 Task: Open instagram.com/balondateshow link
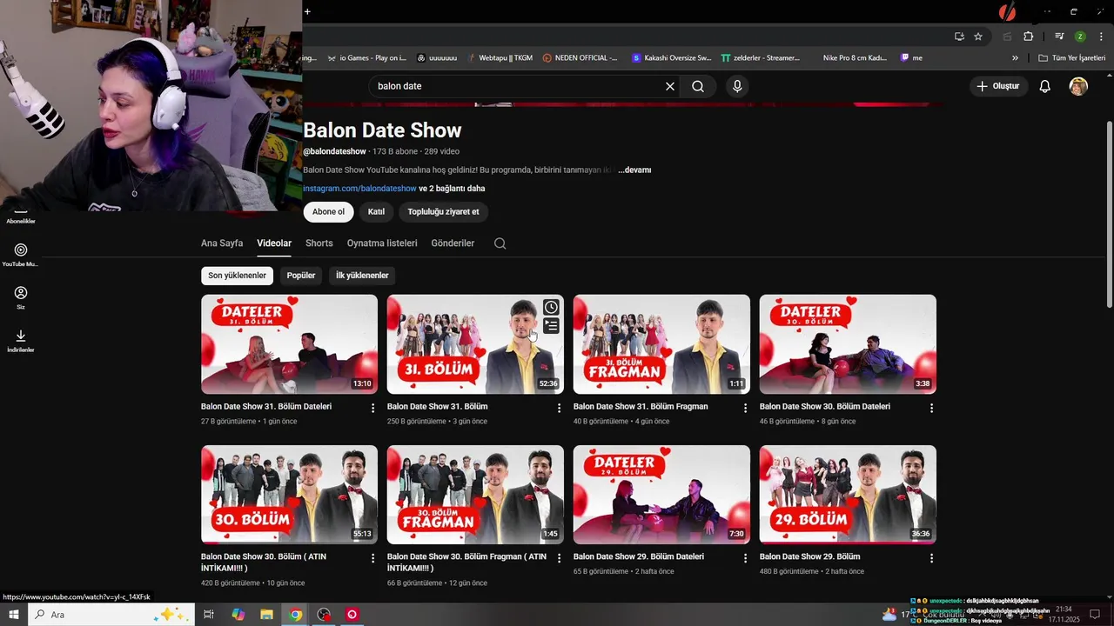point(359,189)
